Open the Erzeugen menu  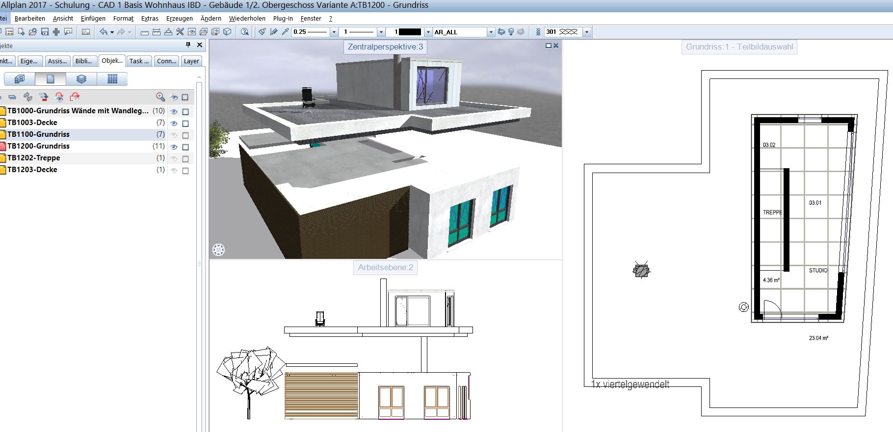179,18
